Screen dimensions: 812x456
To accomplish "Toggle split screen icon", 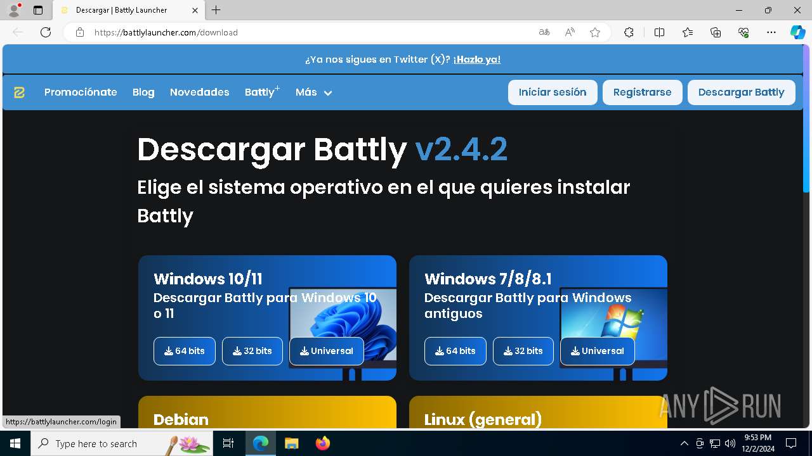I will click(x=659, y=32).
